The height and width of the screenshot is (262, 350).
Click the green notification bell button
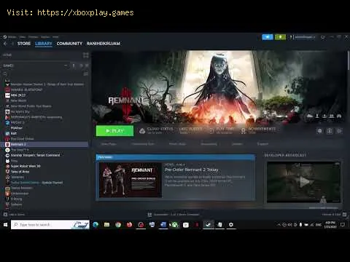[x=280, y=37]
